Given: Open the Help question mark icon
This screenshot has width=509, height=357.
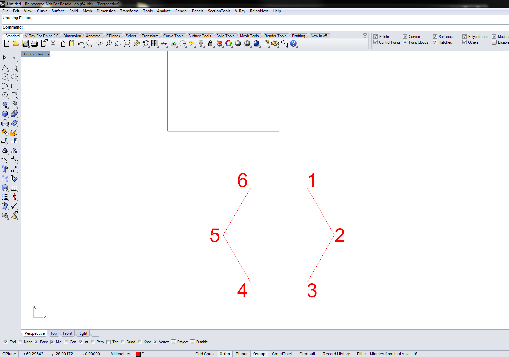Looking at the screenshot, I should (x=293, y=43).
